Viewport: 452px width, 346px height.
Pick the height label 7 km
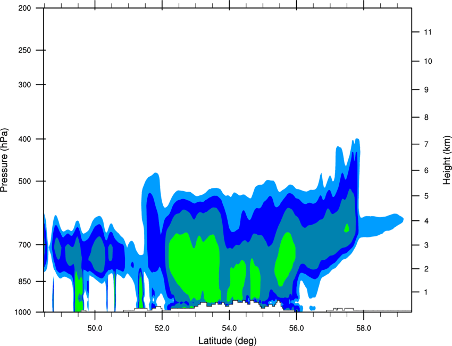click(x=426, y=144)
